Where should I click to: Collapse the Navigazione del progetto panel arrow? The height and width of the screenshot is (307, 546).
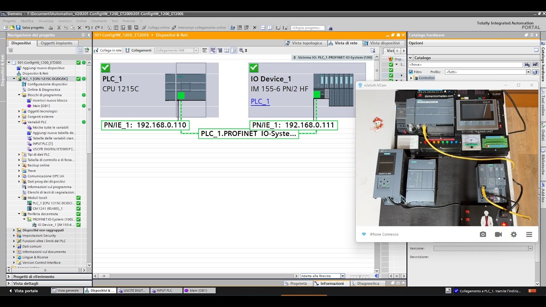pyautogui.click(x=89, y=35)
